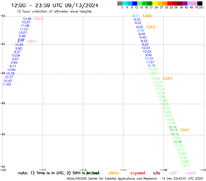The image size is (206, 181).
Task: Click the wave height value 9.62
Action: 19,48
